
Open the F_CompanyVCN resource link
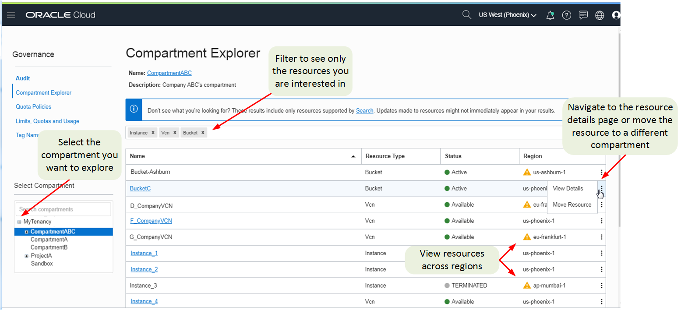151,221
